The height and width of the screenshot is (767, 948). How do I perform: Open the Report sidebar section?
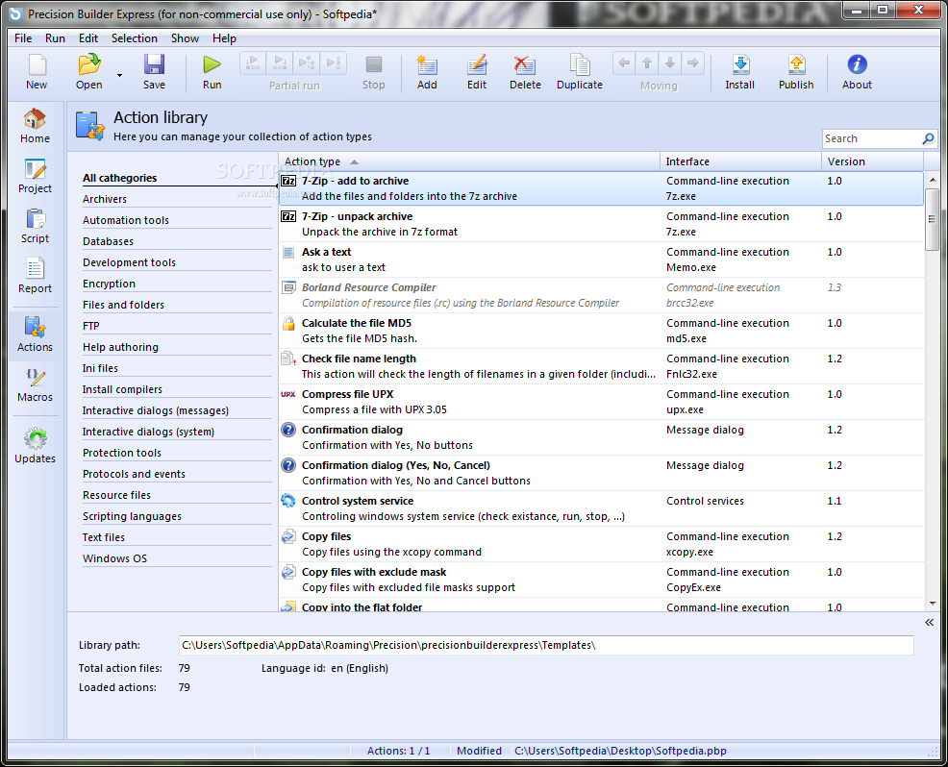(x=35, y=276)
